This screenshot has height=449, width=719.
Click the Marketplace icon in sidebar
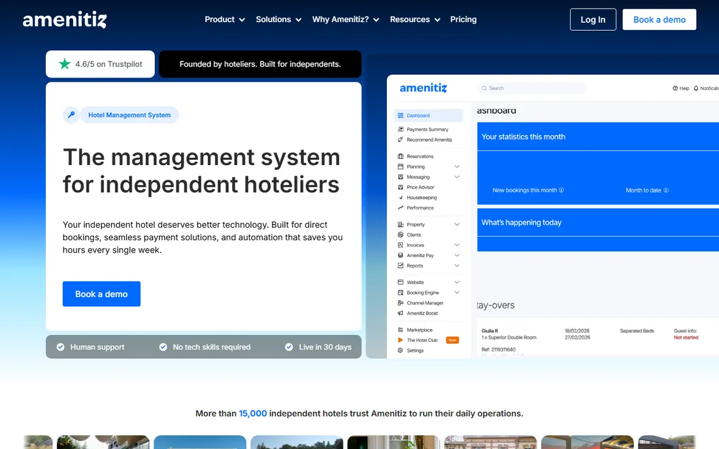click(400, 330)
